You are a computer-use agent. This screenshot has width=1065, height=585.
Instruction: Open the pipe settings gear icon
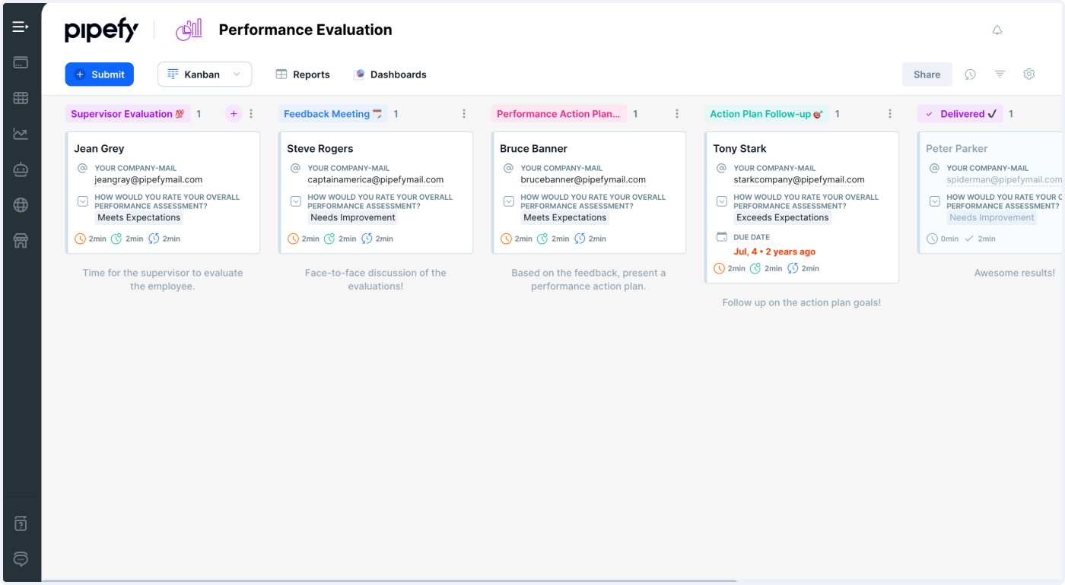pos(1029,74)
